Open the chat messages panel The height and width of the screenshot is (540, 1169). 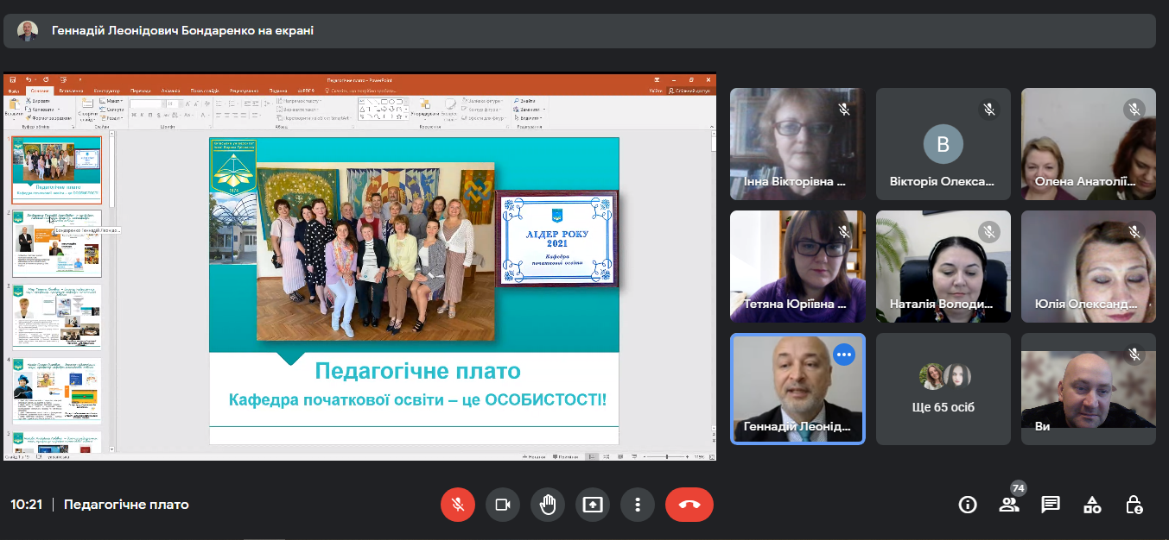pos(1051,505)
